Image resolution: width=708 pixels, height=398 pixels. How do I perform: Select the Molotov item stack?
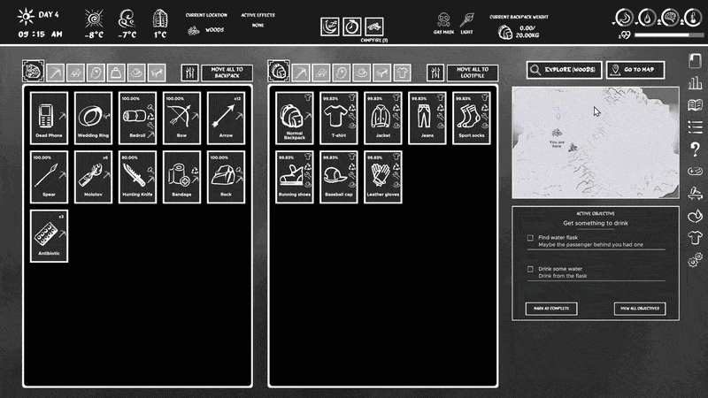pos(93,178)
